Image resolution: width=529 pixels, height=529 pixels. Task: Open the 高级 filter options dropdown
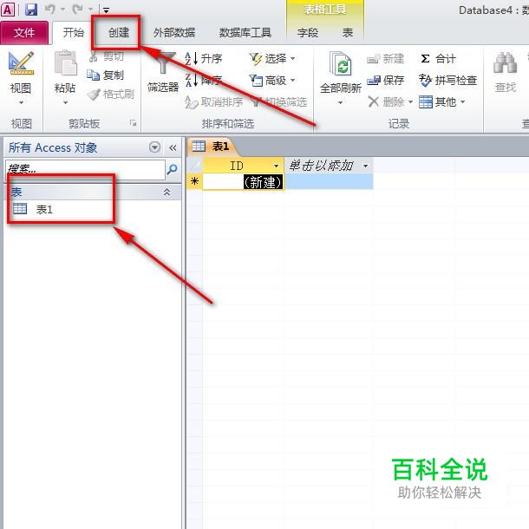(272, 81)
